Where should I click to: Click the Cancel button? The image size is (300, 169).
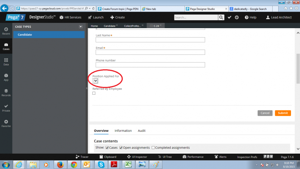point(265,113)
